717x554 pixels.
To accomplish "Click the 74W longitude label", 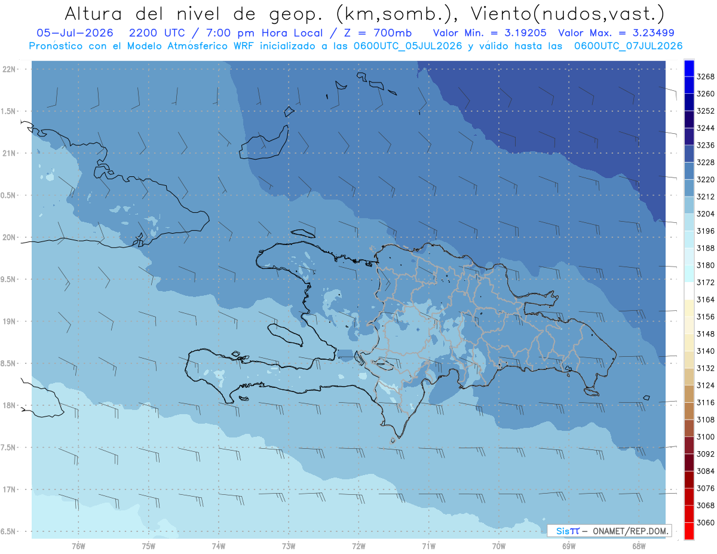I will tap(219, 546).
